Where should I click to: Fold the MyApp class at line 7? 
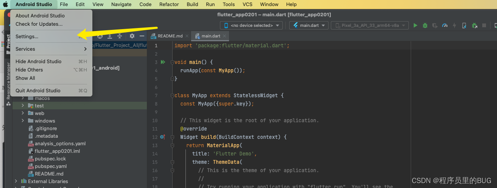(x=172, y=95)
